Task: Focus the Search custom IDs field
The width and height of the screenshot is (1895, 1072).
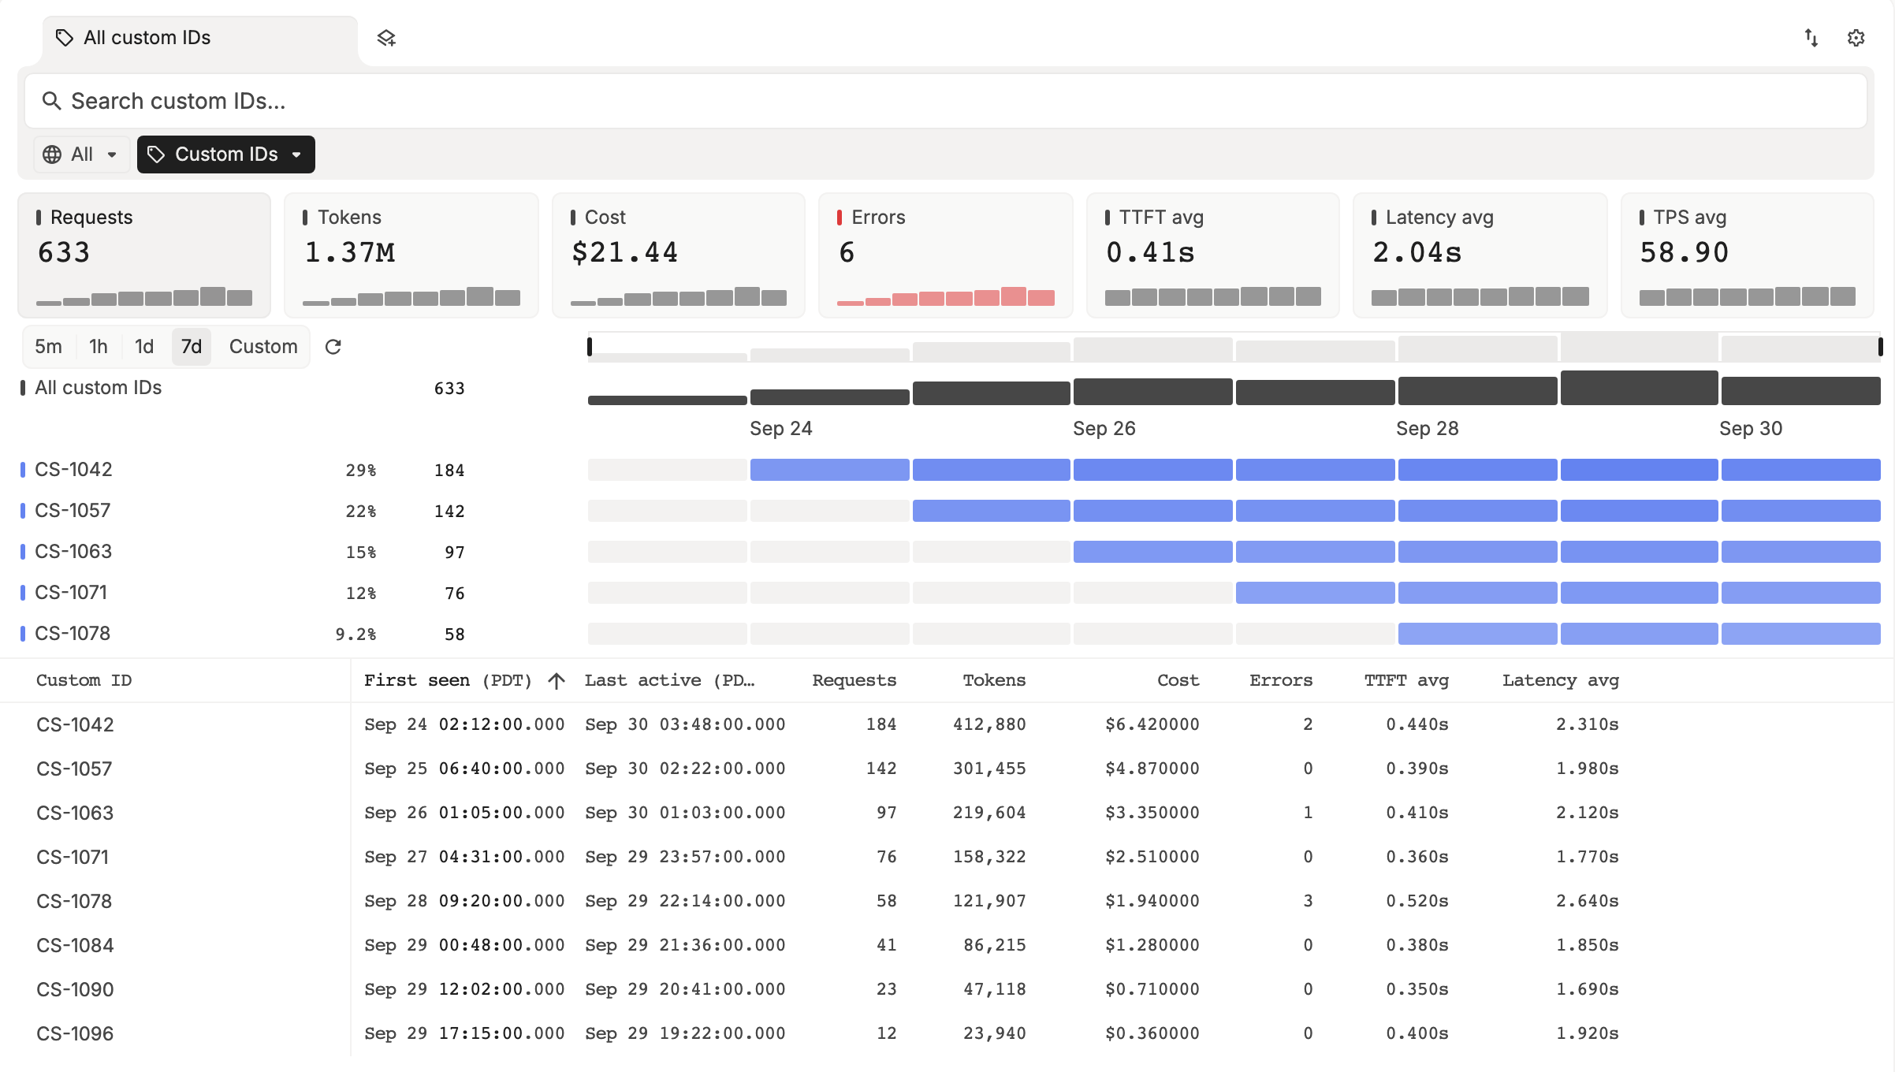Action: 946,101
